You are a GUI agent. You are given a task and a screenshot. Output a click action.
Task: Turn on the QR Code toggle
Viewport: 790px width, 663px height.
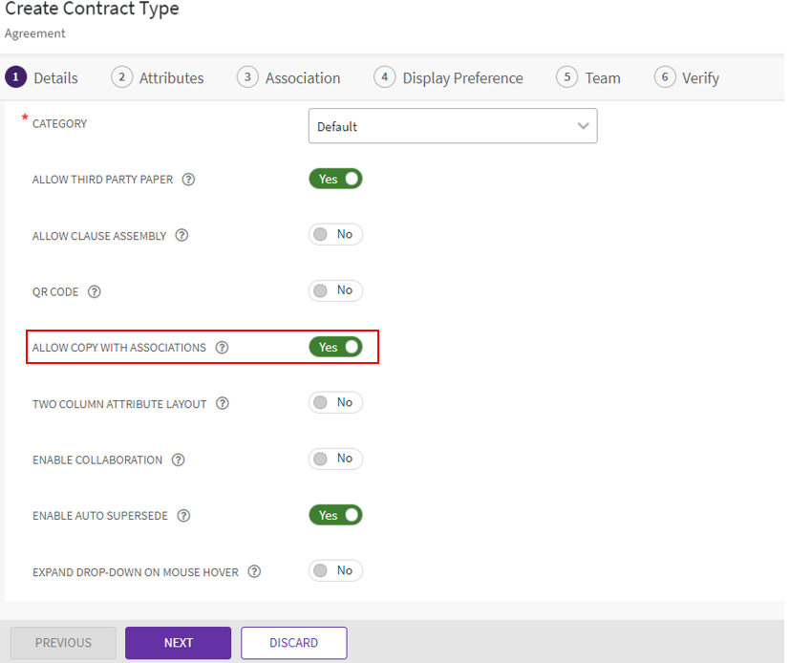335,290
